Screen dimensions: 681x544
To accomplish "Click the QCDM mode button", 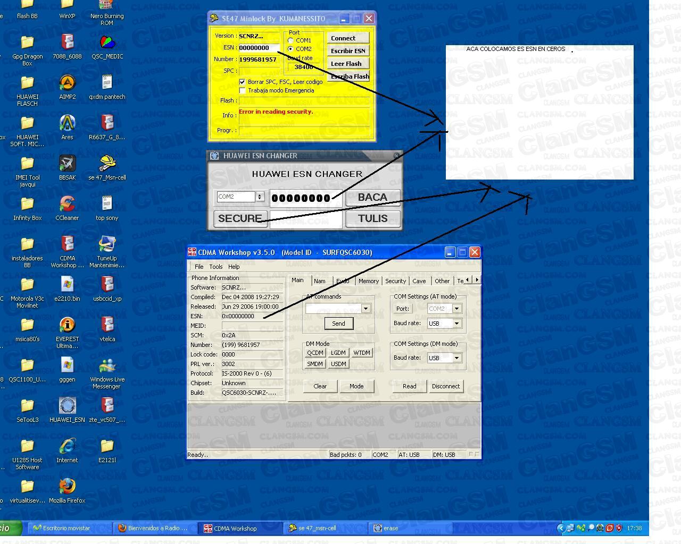I will tap(315, 353).
